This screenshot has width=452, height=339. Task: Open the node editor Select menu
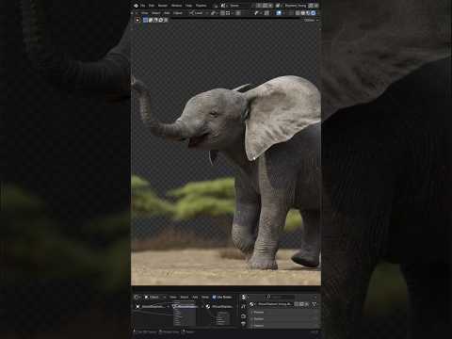click(x=185, y=298)
